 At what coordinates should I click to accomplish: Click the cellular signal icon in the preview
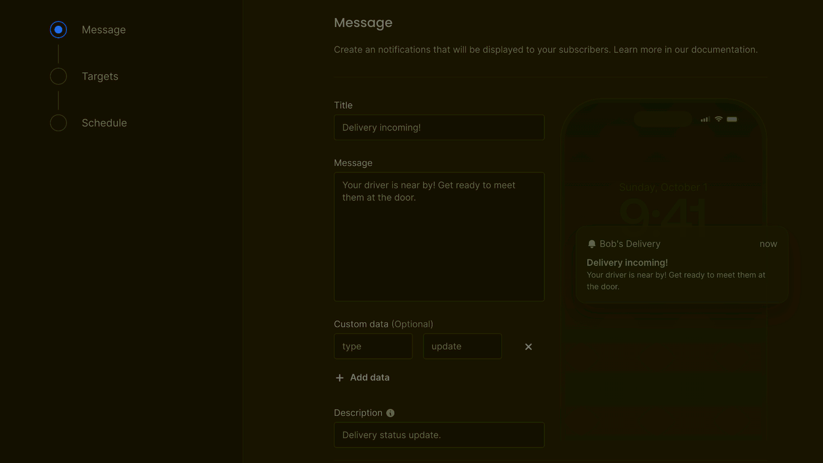704,119
